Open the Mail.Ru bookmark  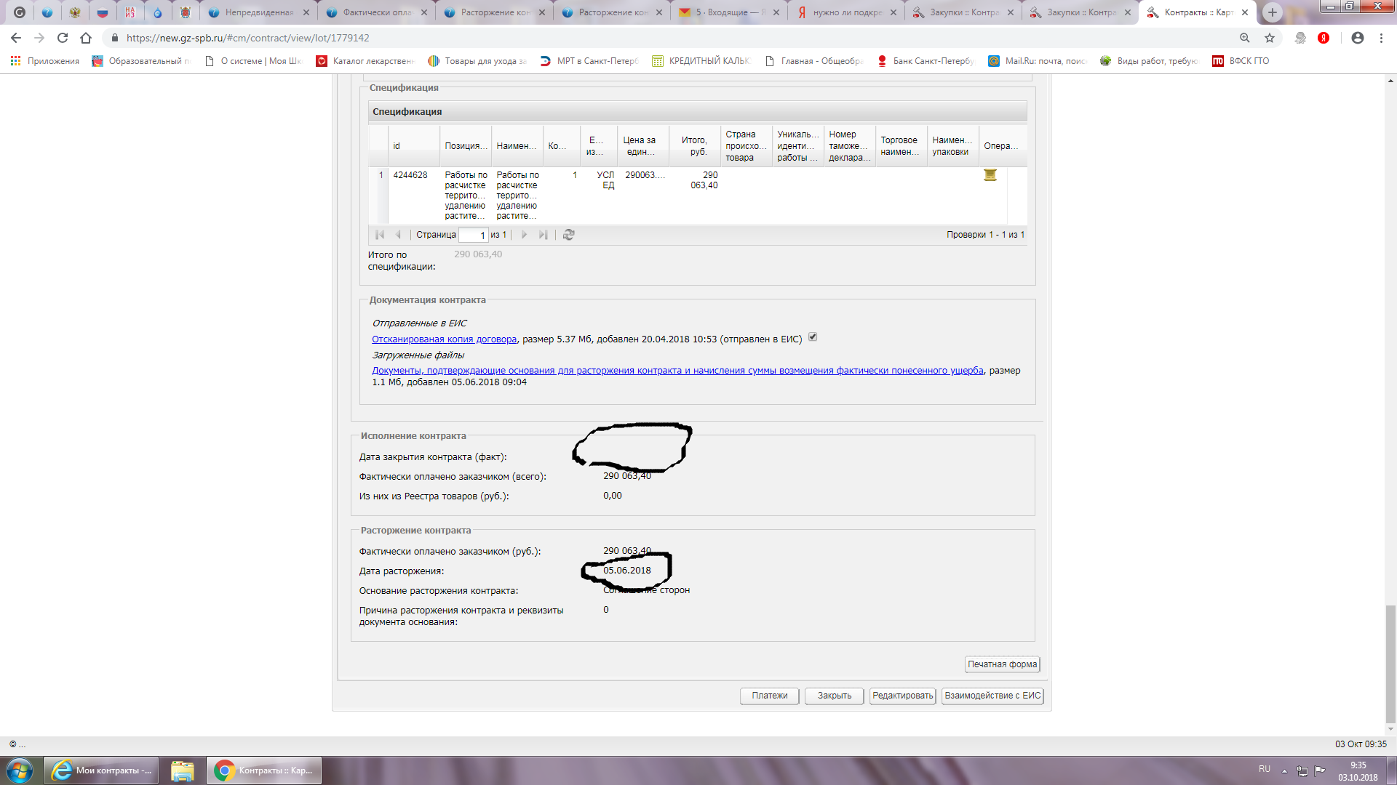tap(1037, 61)
